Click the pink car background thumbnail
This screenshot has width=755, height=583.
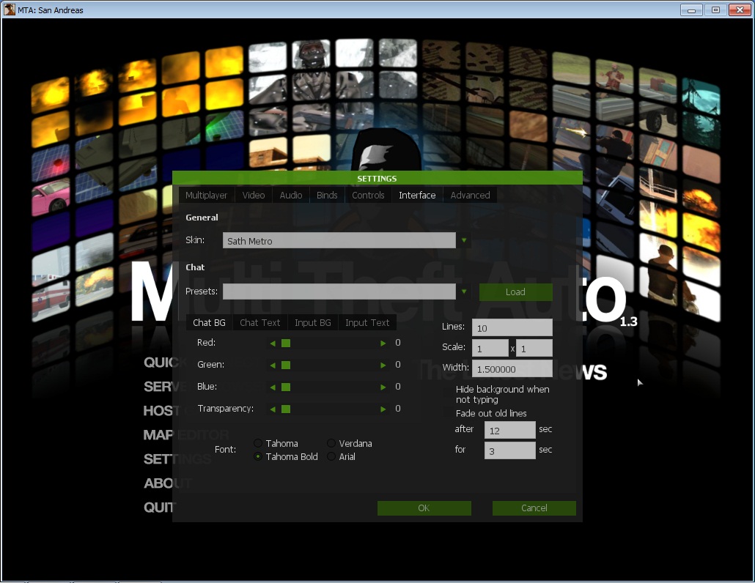51,197
